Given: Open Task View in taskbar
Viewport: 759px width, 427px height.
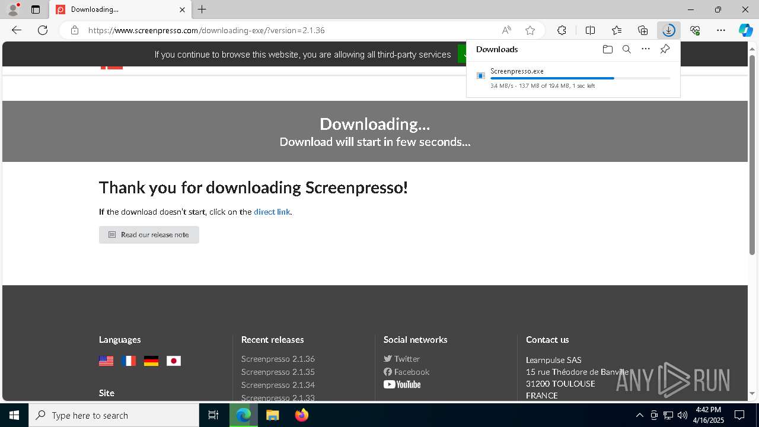Looking at the screenshot, I should (x=213, y=415).
